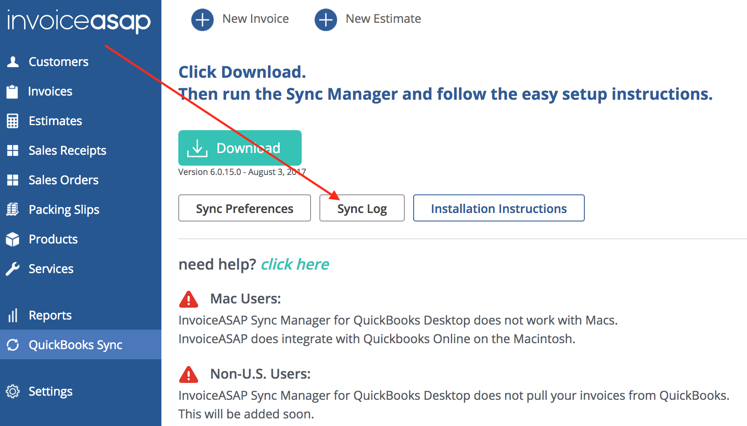Image resolution: width=747 pixels, height=426 pixels.
Task: Click the Services wrench icon
Action: (x=13, y=269)
